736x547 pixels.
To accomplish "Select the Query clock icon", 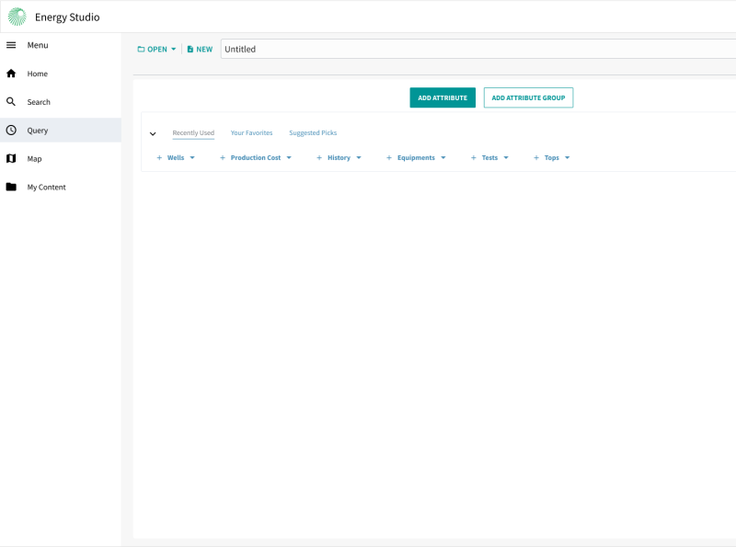I will (x=12, y=130).
